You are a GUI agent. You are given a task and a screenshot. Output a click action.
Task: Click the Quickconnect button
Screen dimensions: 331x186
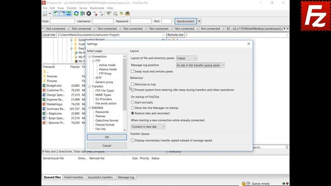click(x=186, y=21)
